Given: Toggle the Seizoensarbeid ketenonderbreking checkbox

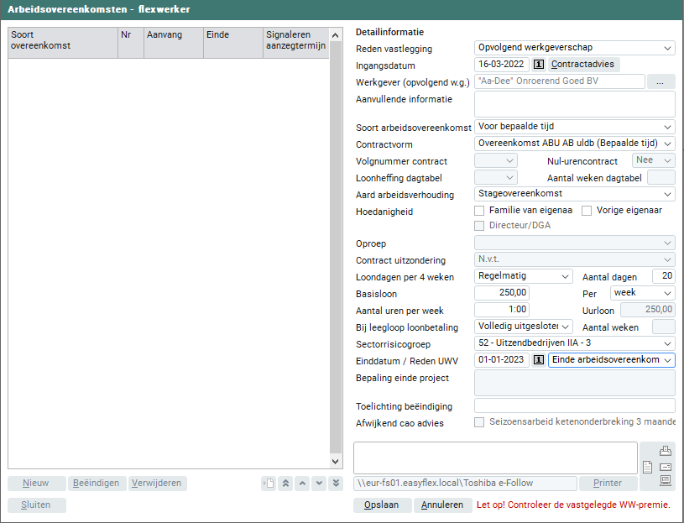Looking at the screenshot, I should 480,422.
